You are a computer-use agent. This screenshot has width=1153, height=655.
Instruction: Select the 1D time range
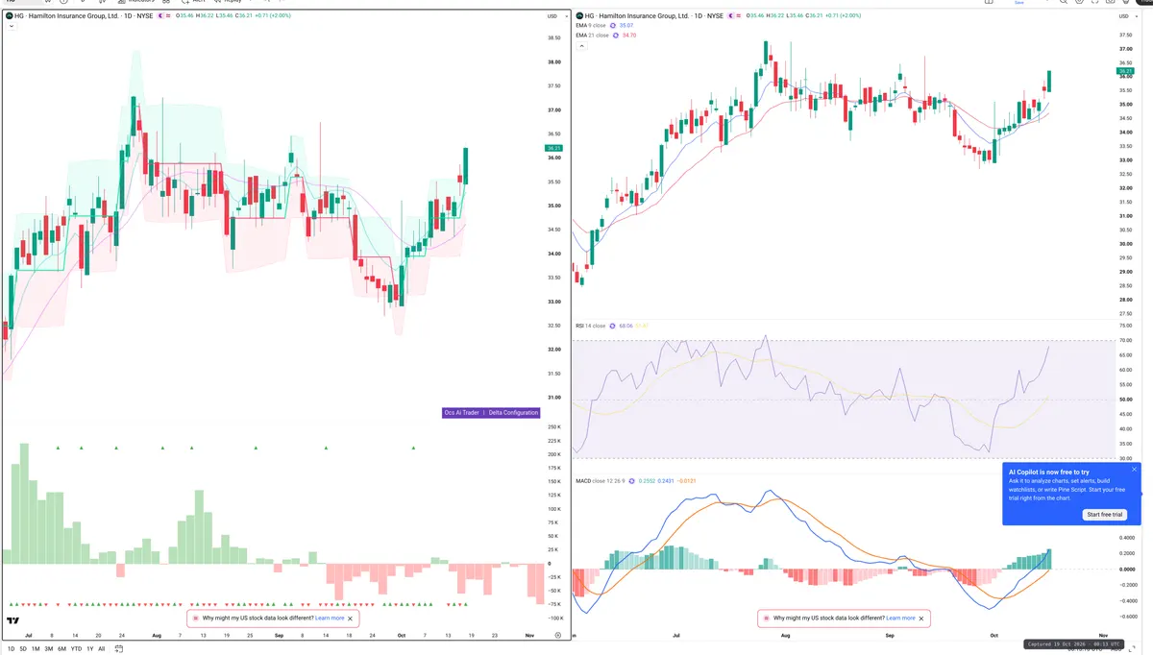point(12,649)
